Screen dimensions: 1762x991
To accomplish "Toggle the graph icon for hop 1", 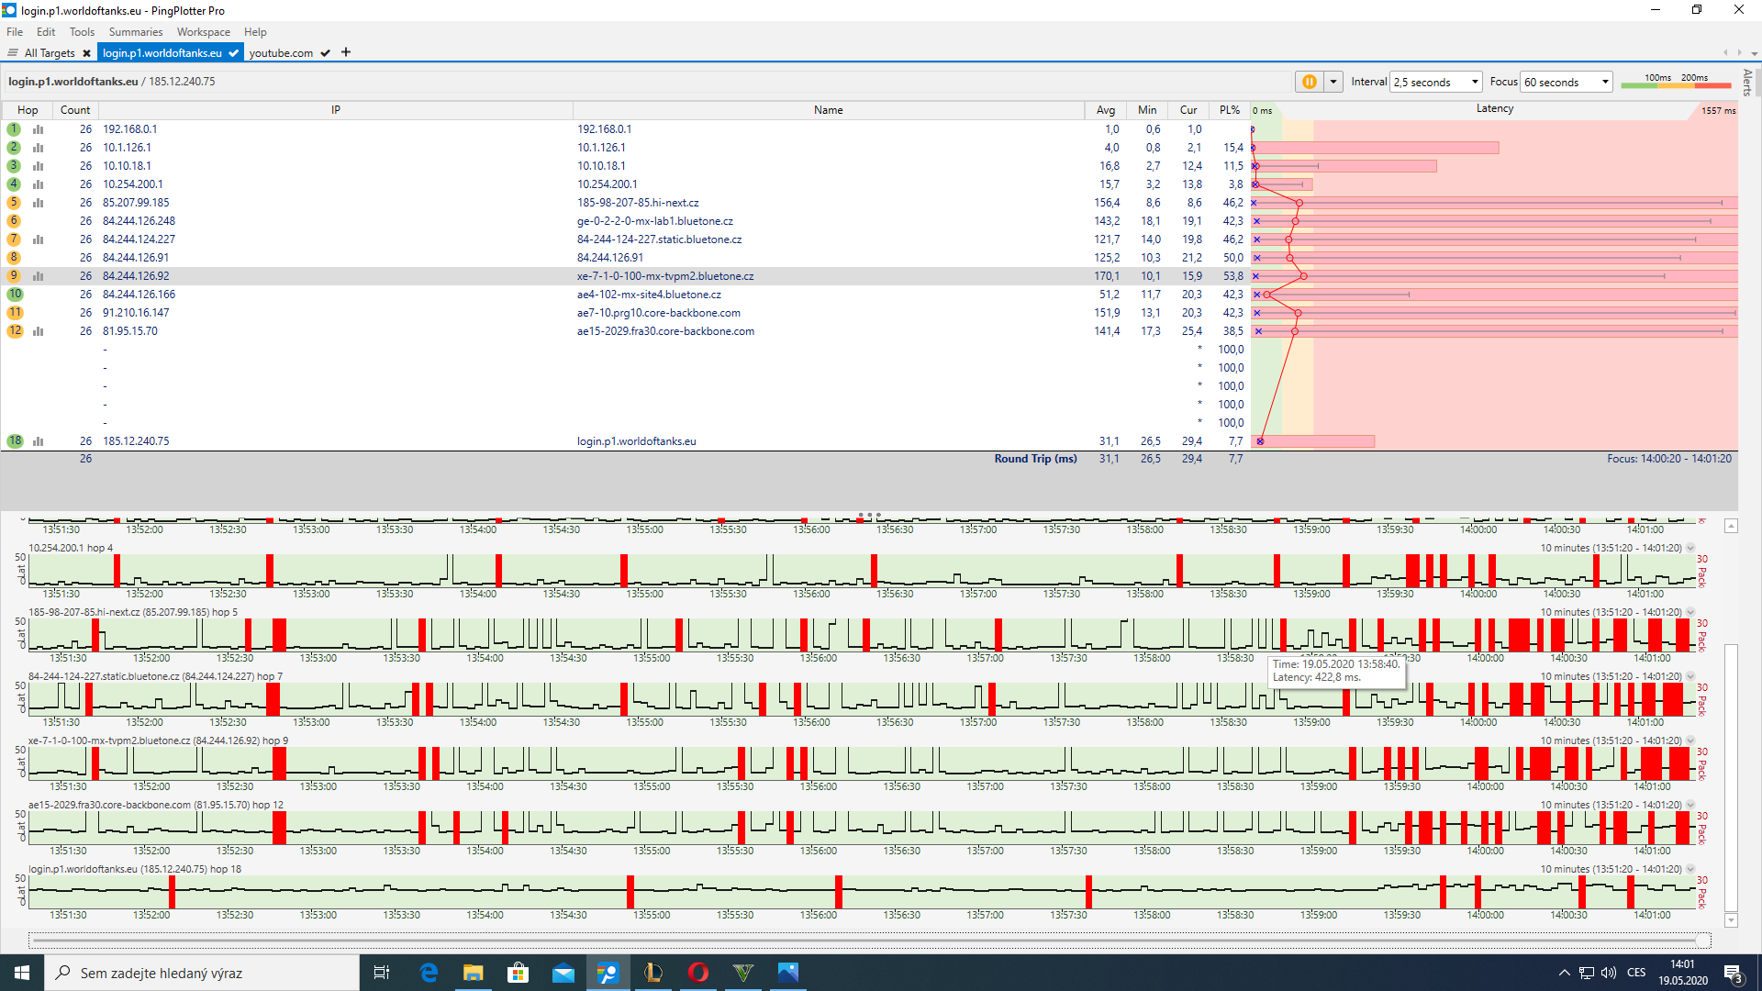I will pos(39,129).
